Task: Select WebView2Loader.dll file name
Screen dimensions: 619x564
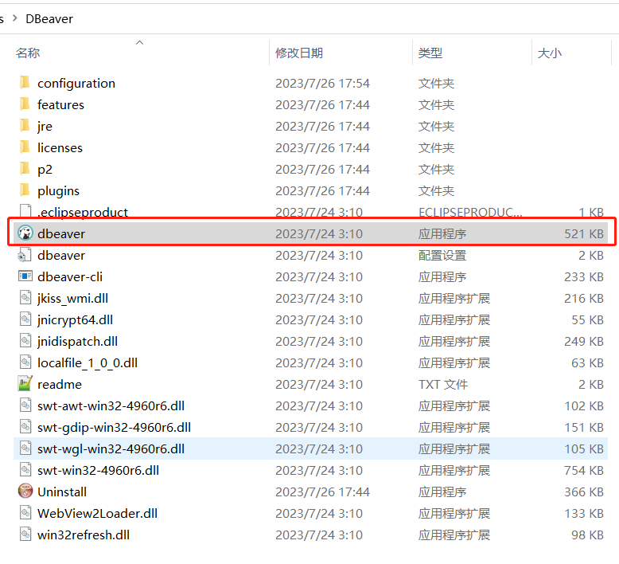Action: click(98, 513)
